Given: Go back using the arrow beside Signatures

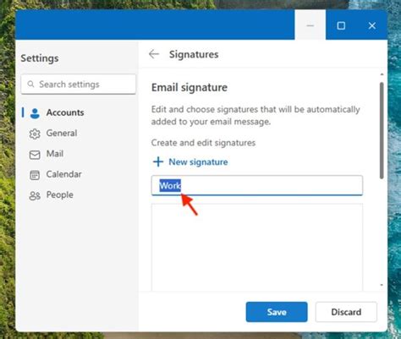Looking at the screenshot, I should [x=154, y=54].
